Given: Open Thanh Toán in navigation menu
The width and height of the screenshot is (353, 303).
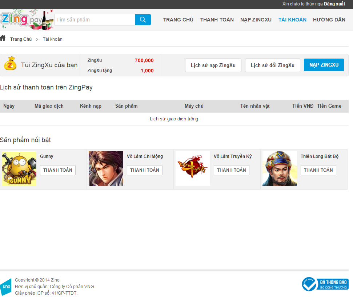Looking at the screenshot, I should [217, 20].
